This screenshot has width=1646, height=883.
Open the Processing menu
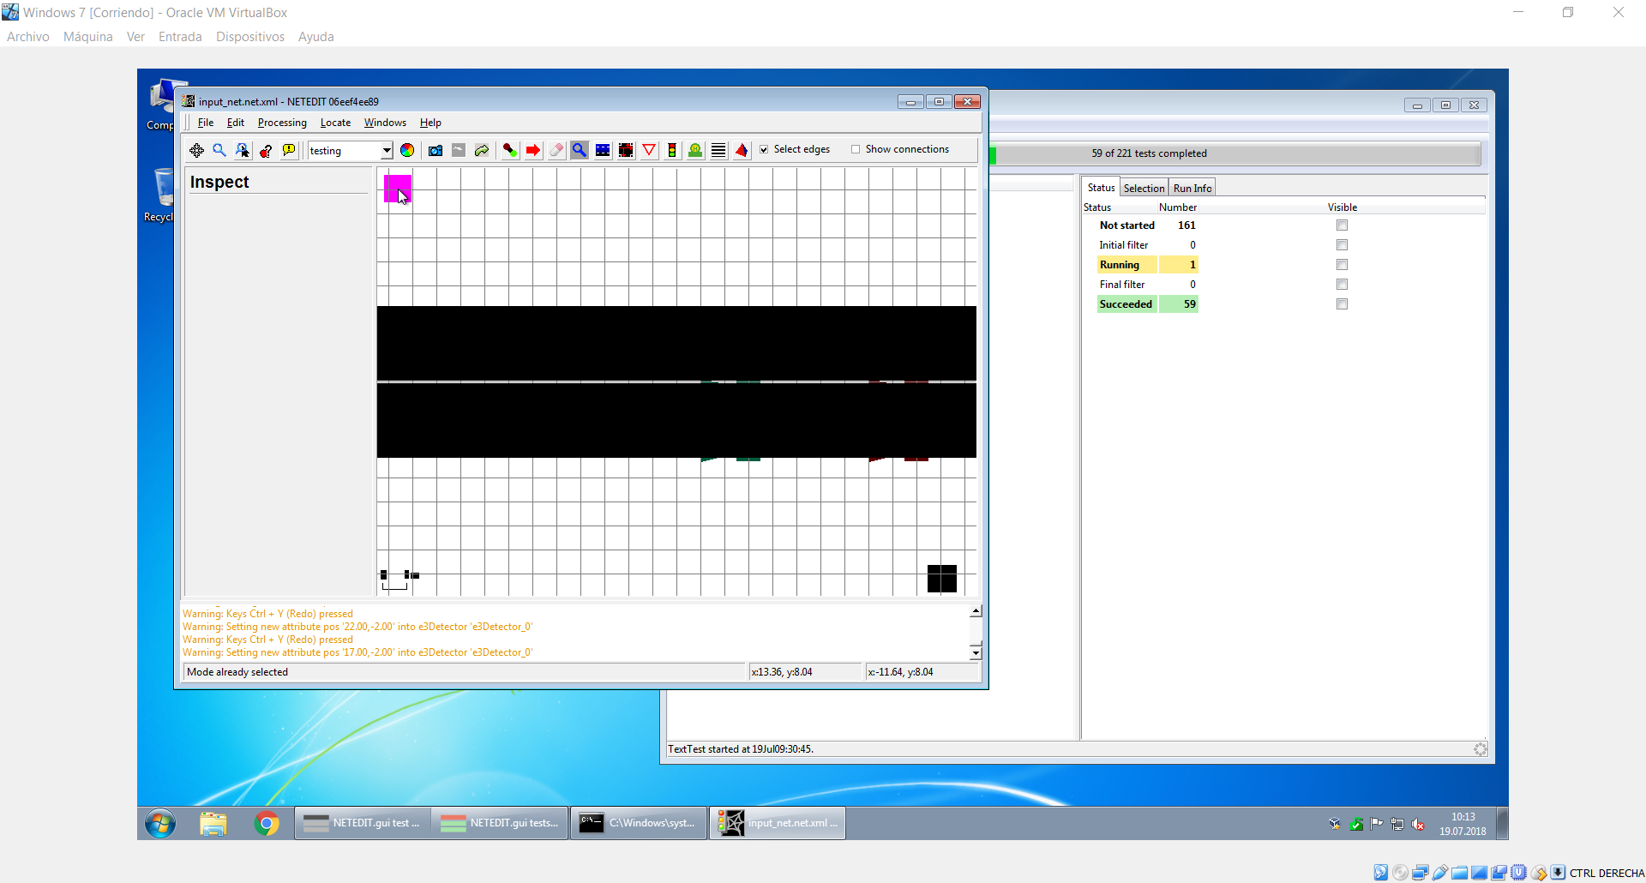[x=282, y=123]
